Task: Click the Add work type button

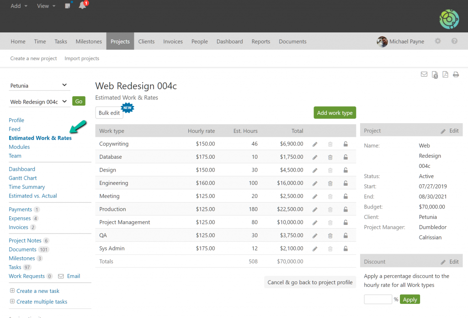Action: [x=335, y=113]
